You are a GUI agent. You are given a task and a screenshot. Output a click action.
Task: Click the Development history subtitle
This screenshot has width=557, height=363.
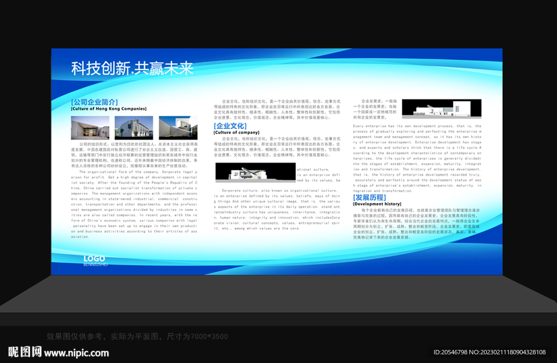tap(377, 204)
